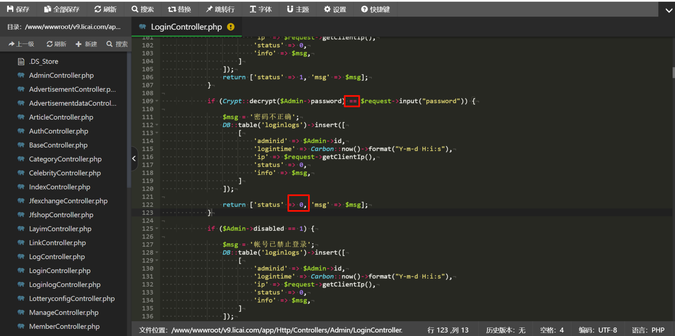Click the PHP file icon beside AdminController.php
Viewport: 675px width, 336px height.
coord(21,75)
